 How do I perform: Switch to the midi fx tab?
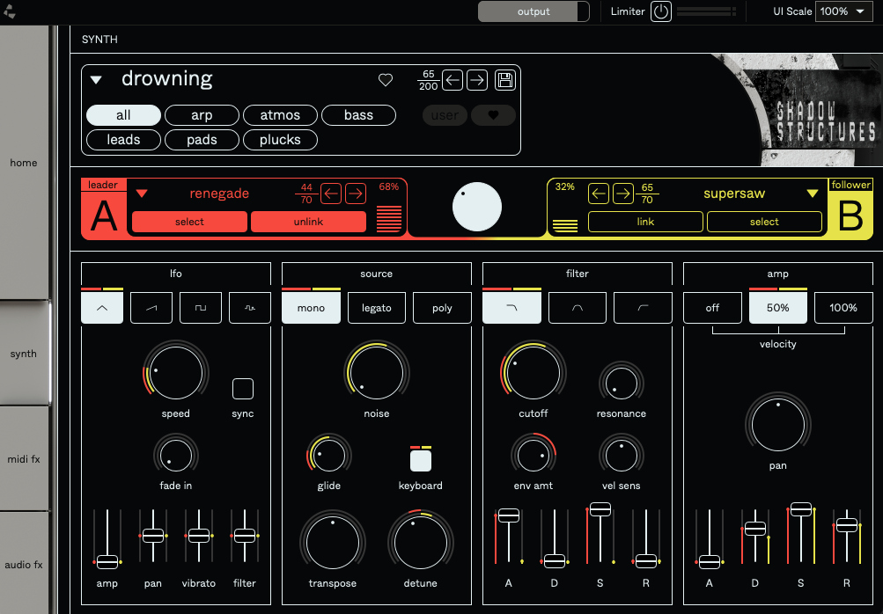(24, 459)
